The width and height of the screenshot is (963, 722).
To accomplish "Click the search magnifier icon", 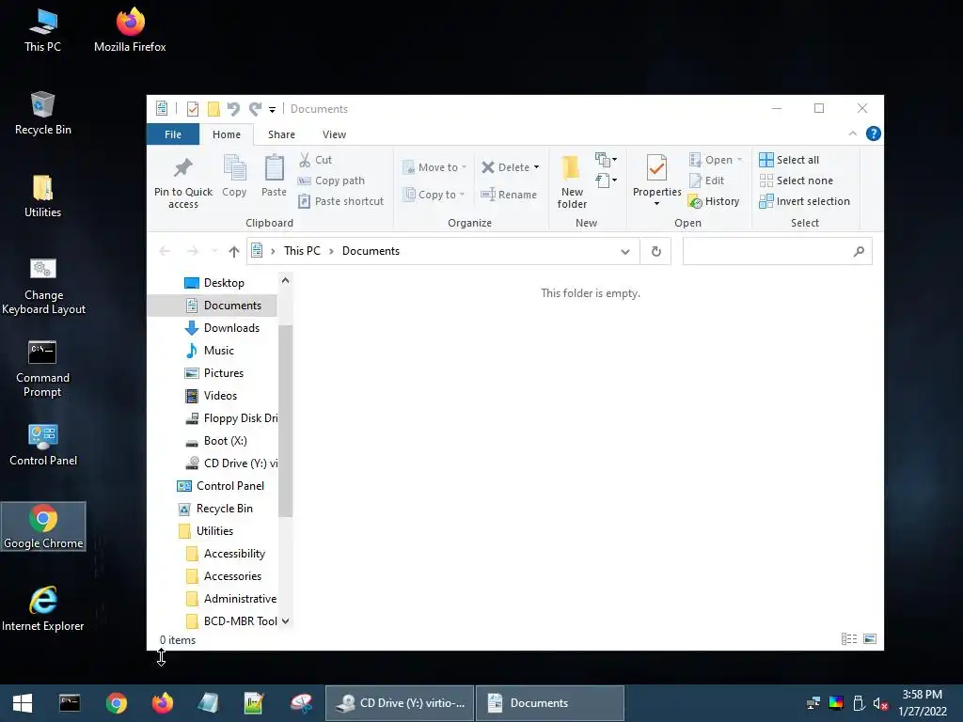I will click(x=859, y=251).
